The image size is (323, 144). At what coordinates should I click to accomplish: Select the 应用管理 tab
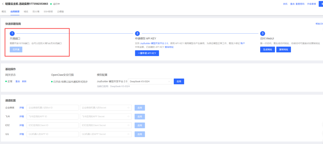click(x=15, y=12)
